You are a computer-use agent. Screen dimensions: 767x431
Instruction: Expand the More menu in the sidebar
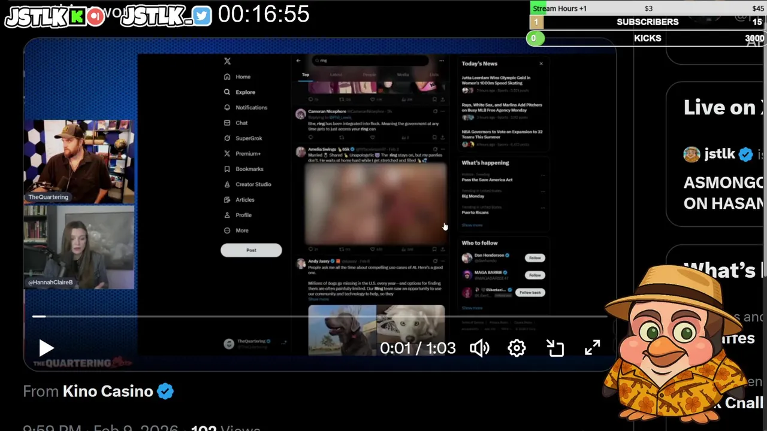[235, 230]
